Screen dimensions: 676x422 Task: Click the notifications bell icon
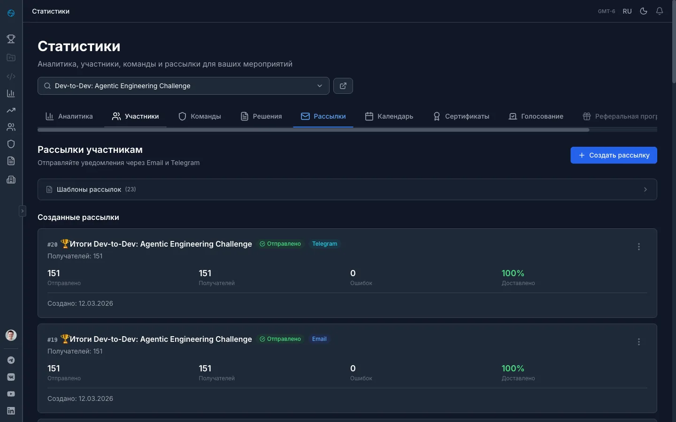click(660, 11)
